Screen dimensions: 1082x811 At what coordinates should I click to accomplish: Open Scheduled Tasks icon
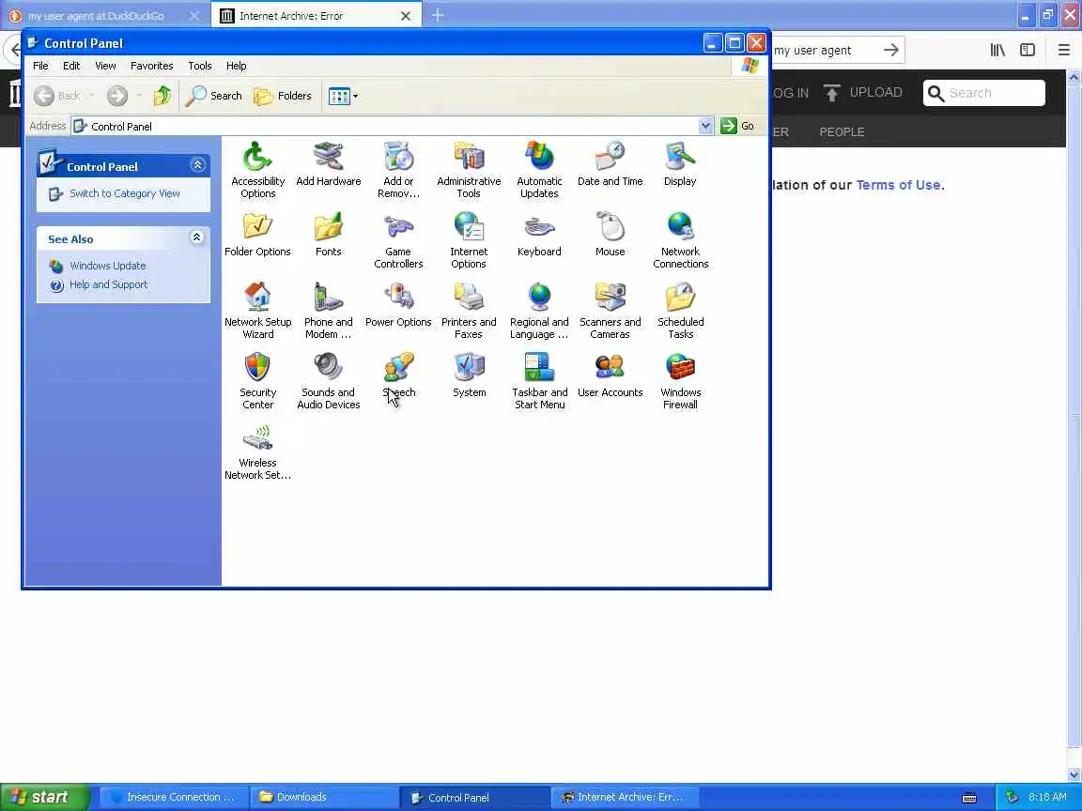pos(680,310)
